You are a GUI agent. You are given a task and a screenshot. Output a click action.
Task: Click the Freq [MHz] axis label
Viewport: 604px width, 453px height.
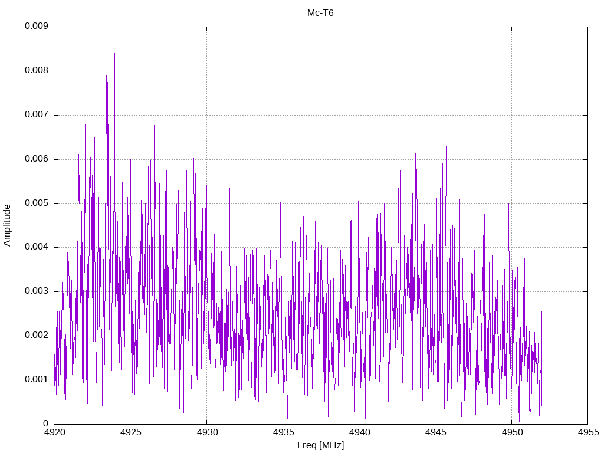(x=320, y=445)
